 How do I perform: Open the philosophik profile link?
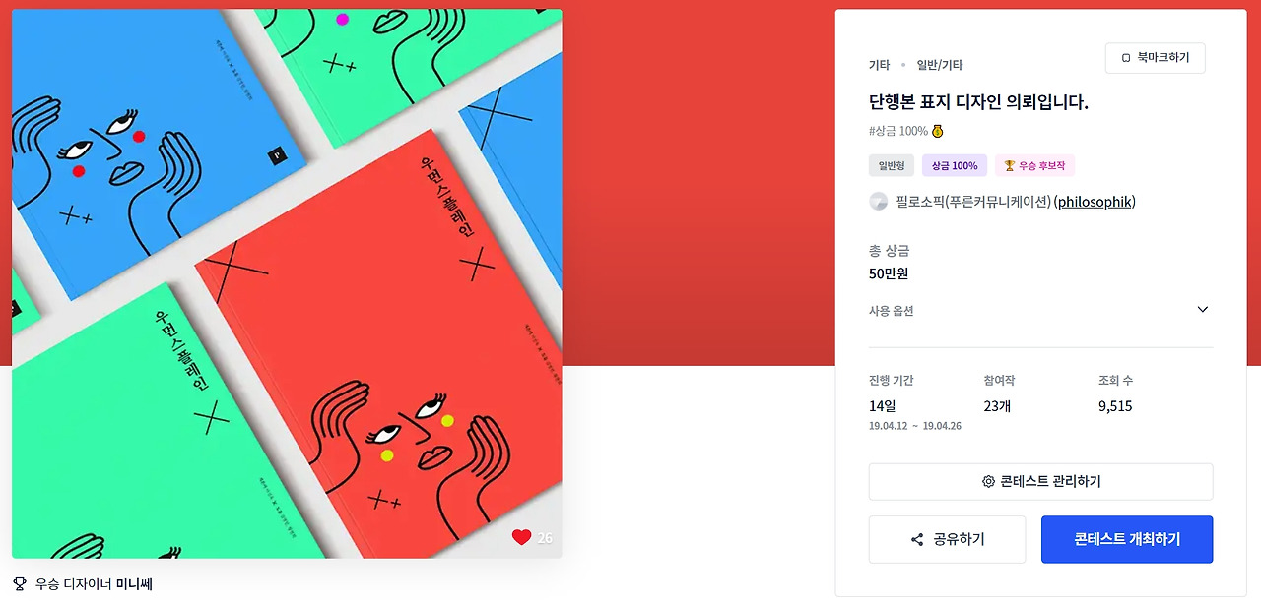point(1095,202)
